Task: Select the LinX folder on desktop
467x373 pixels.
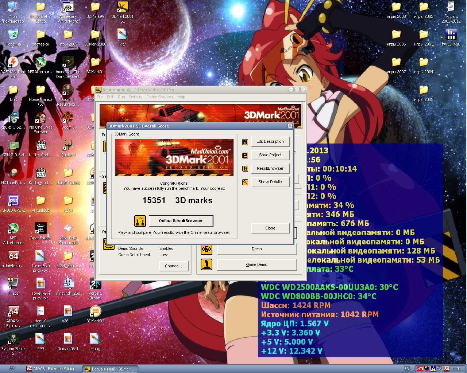Action: 13,93
